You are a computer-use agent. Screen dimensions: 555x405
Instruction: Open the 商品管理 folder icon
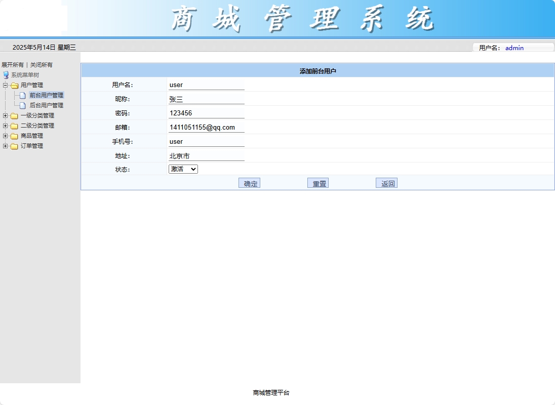pos(14,136)
